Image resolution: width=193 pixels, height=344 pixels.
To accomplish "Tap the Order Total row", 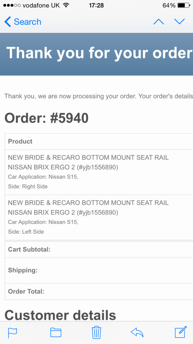I will point(99,292).
